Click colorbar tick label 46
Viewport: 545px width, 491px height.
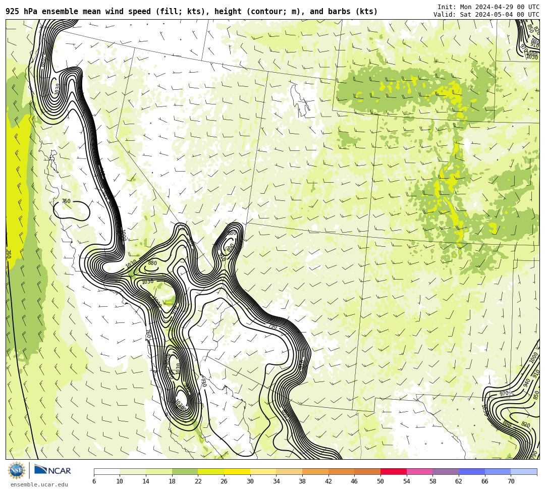click(354, 481)
